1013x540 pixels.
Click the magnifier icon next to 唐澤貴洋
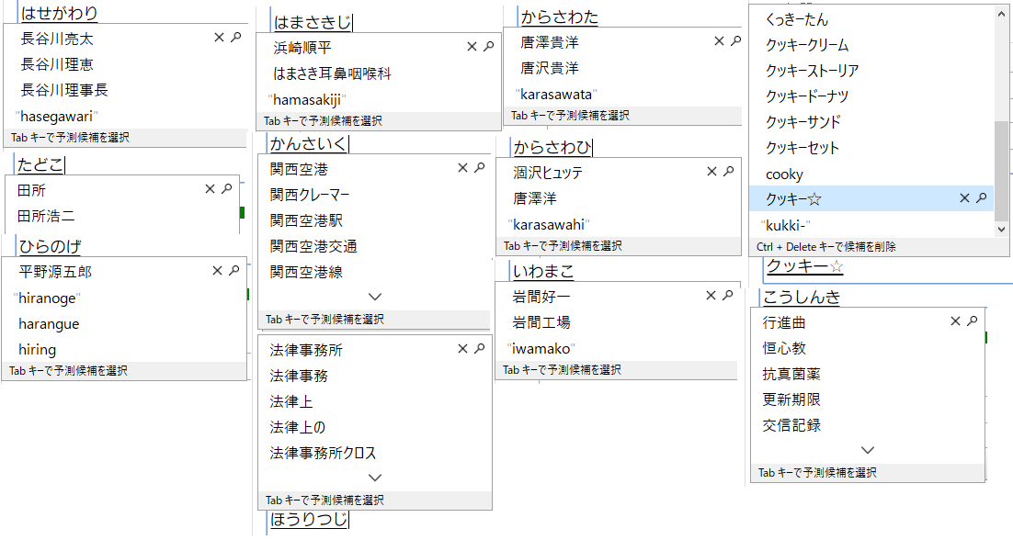point(735,41)
